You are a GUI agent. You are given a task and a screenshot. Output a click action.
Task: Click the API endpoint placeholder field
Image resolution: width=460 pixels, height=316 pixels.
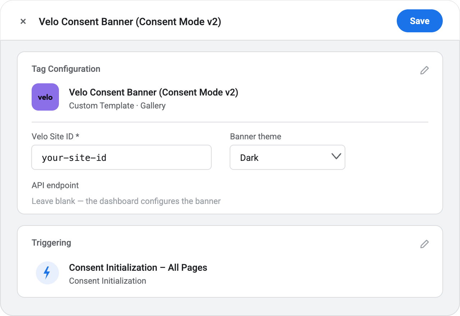[x=126, y=201]
